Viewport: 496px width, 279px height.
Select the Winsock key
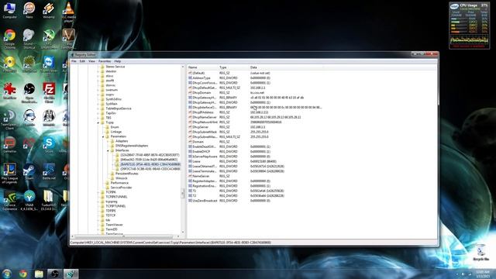tap(121, 178)
